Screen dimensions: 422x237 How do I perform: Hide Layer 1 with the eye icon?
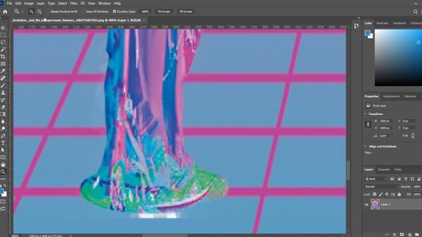click(367, 205)
